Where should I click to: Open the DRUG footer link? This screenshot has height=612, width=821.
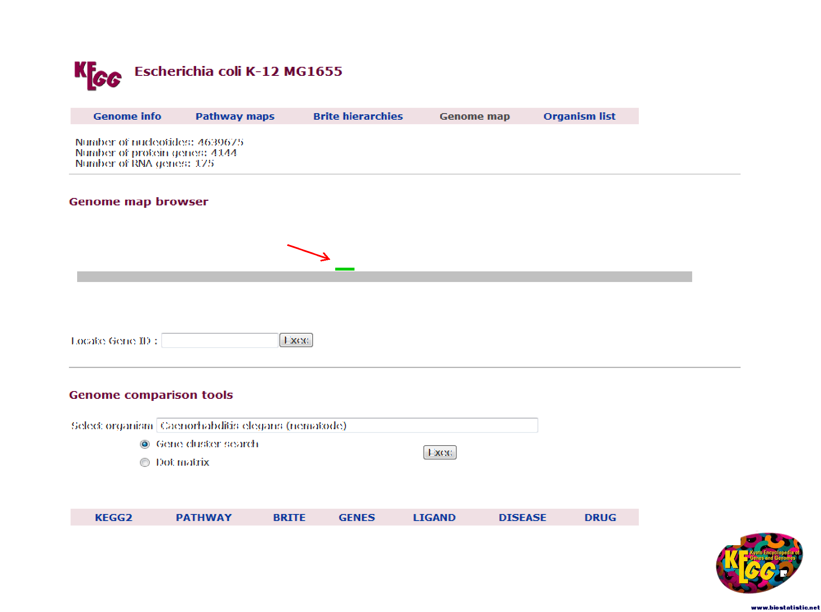[x=600, y=518]
